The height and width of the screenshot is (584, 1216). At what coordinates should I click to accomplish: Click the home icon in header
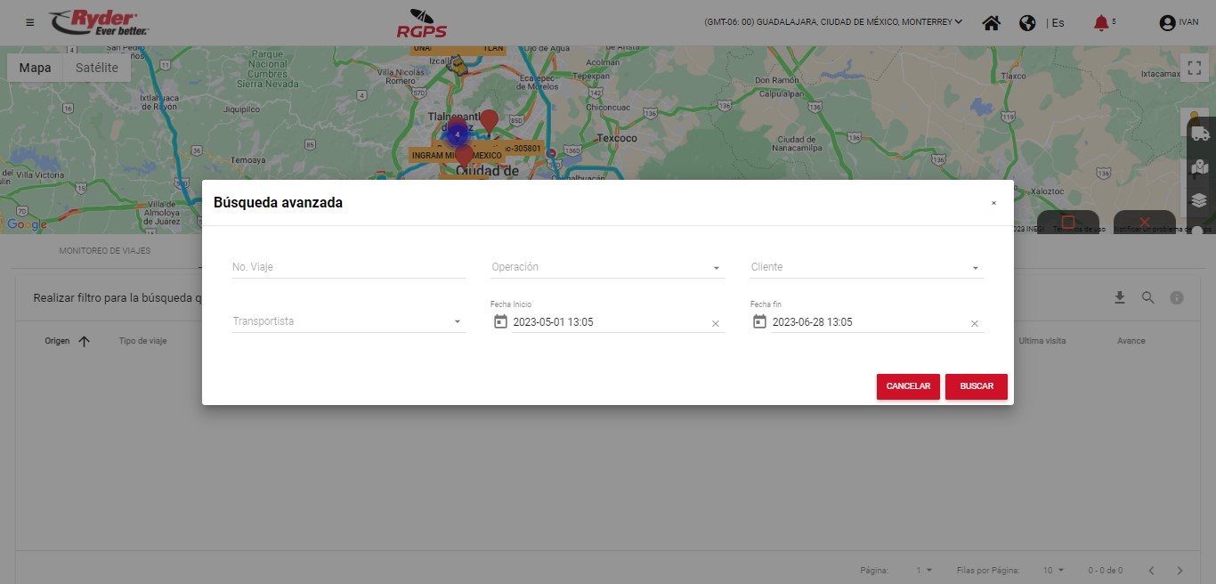tap(991, 23)
